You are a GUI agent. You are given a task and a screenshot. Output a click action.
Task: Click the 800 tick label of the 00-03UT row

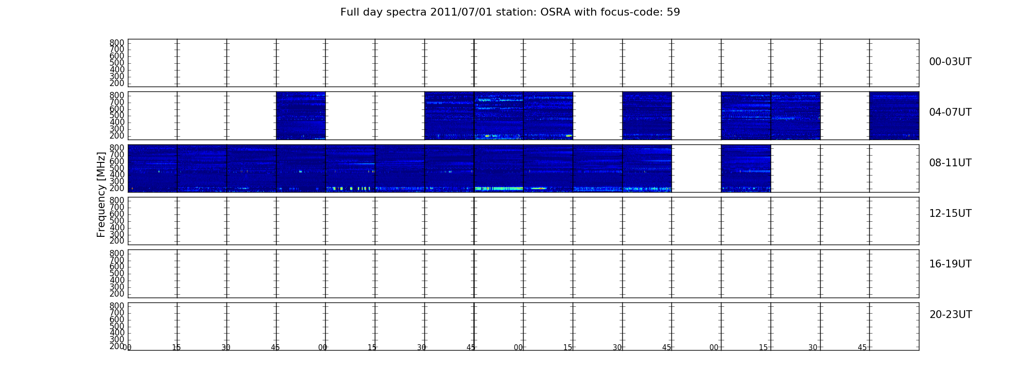click(x=117, y=43)
